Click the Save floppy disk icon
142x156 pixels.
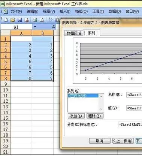click(19, 20)
